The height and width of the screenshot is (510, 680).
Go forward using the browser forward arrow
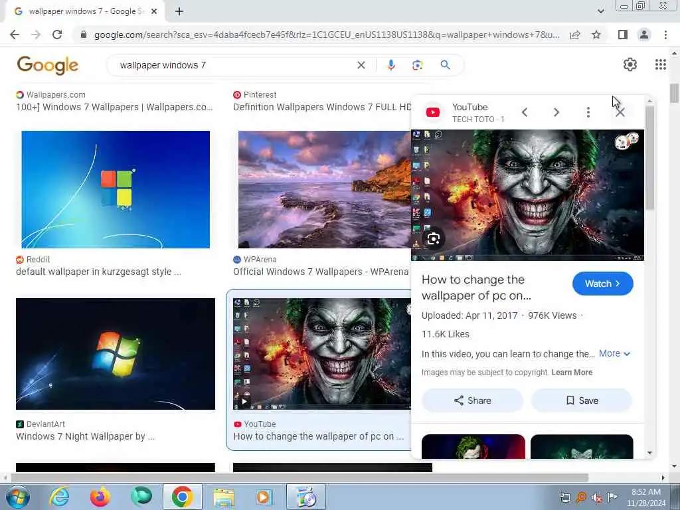pos(36,35)
